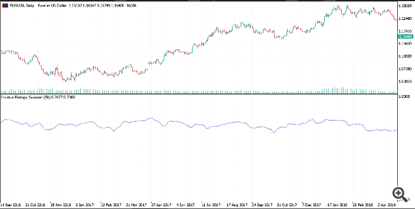Click the EURUSD chart symbol icon

tap(5, 6)
